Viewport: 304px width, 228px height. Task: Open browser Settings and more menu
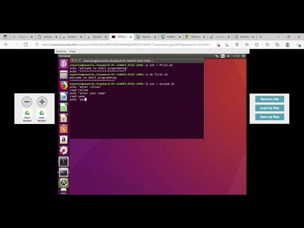tap(298, 45)
